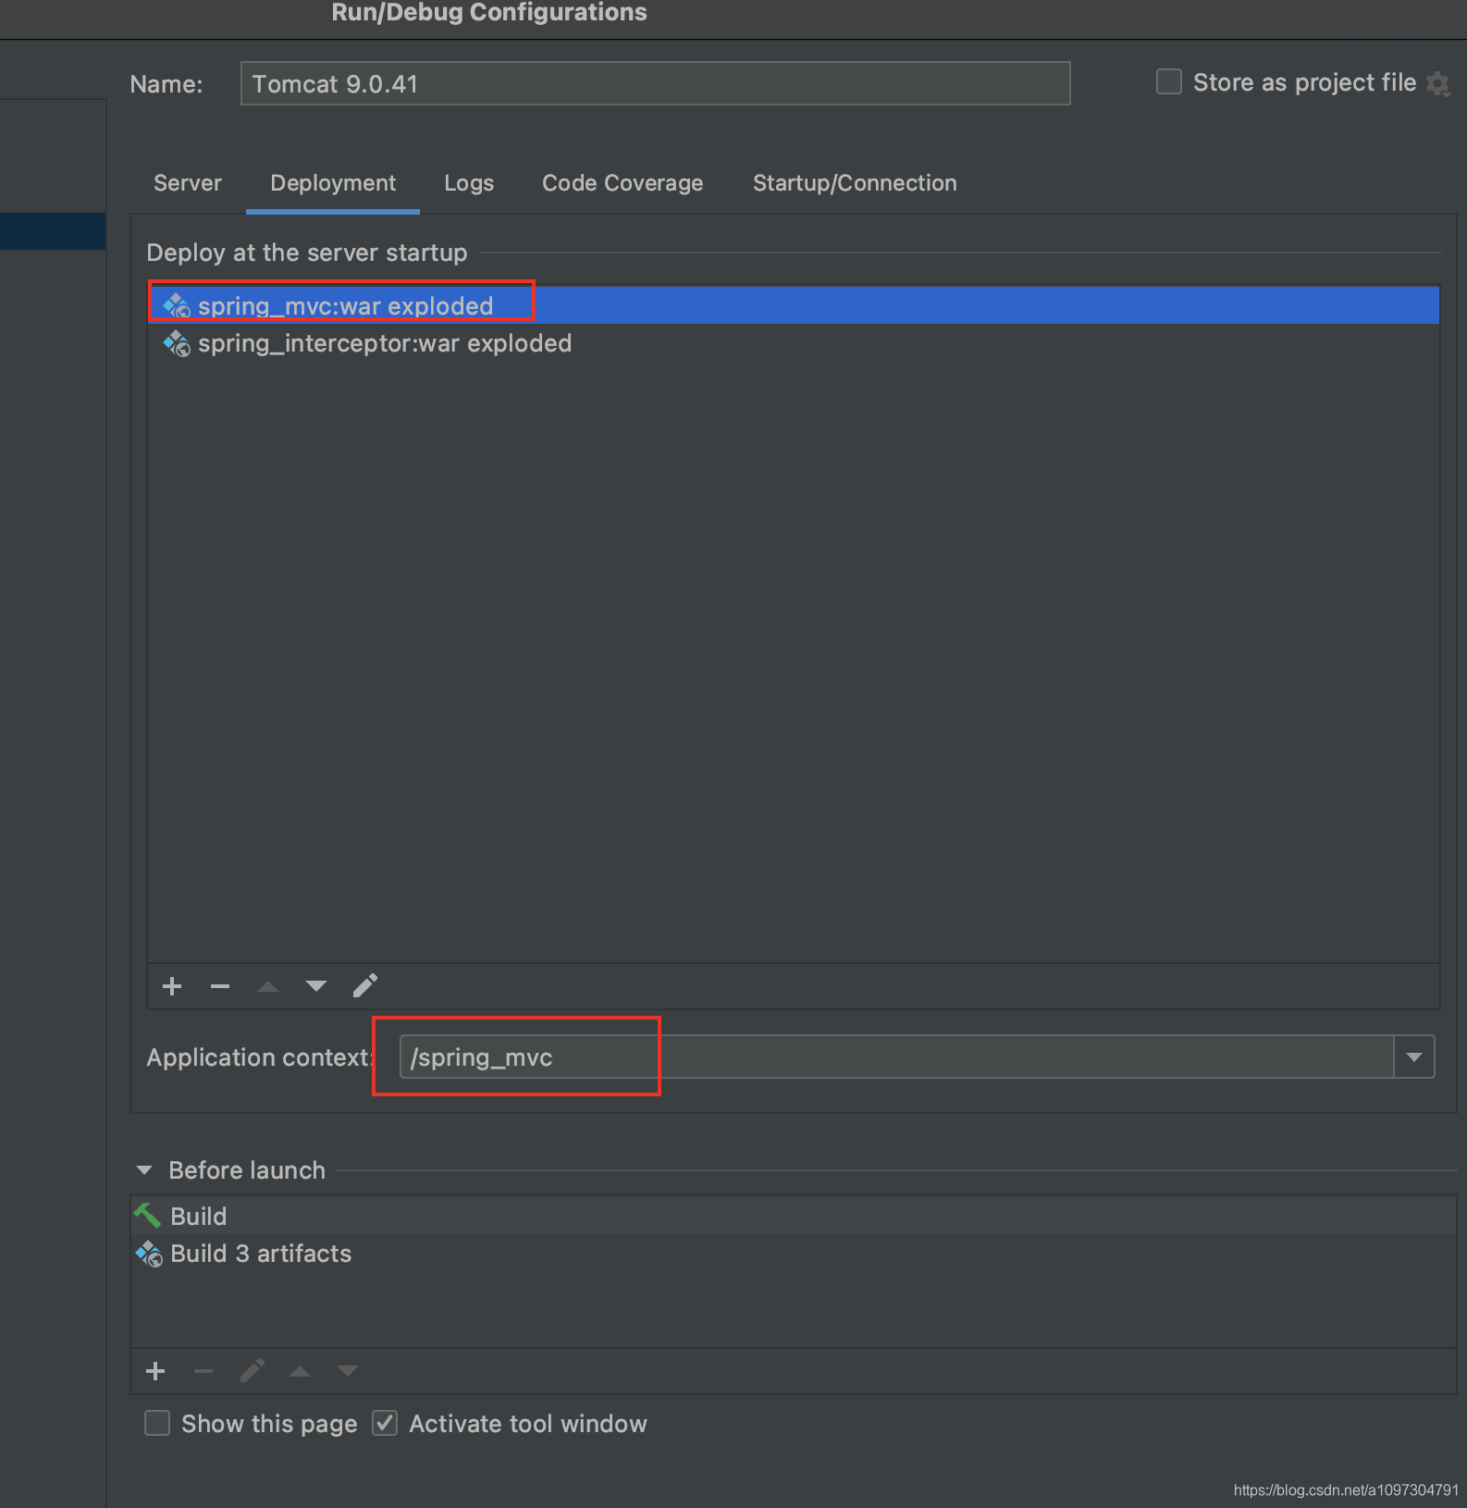
Task: Switch to the Server tab
Action: coord(188,183)
